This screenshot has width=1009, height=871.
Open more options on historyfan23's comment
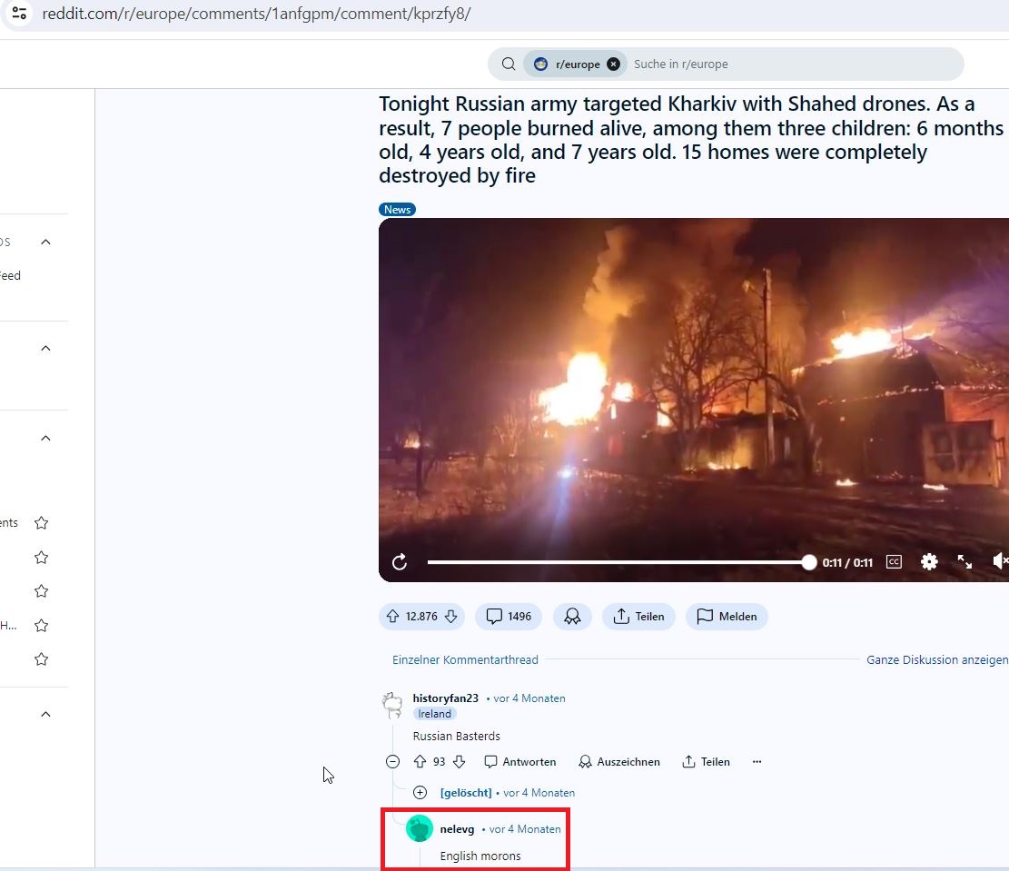(757, 762)
